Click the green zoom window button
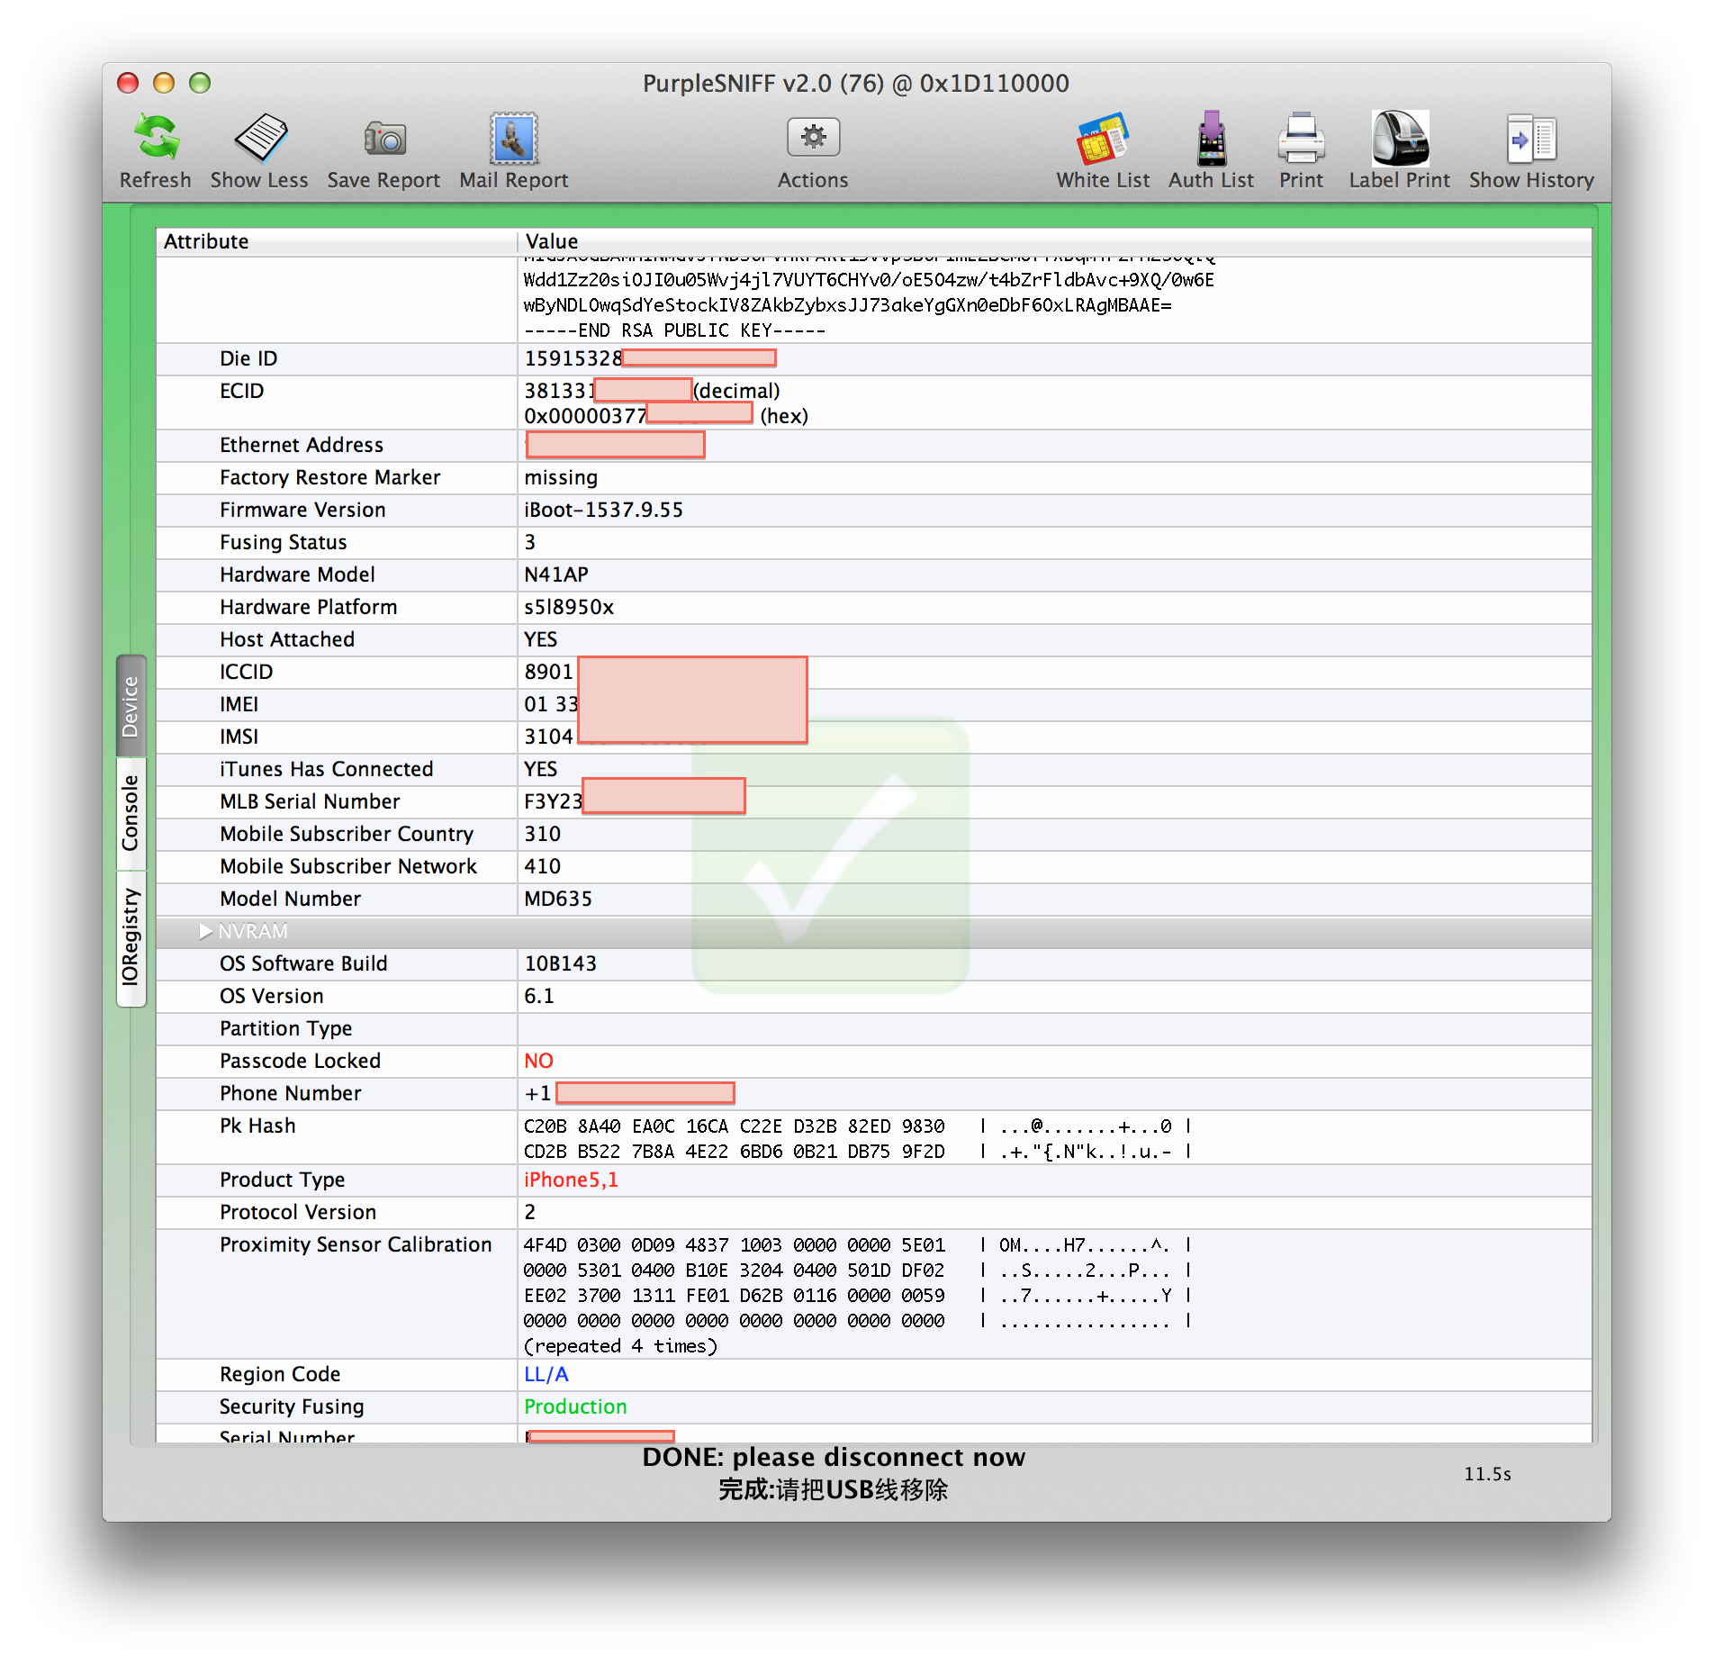 pyautogui.click(x=200, y=83)
